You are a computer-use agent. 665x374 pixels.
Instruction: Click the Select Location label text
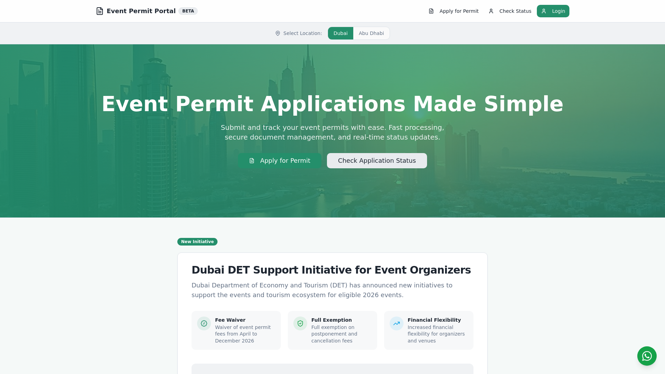(302, 33)
